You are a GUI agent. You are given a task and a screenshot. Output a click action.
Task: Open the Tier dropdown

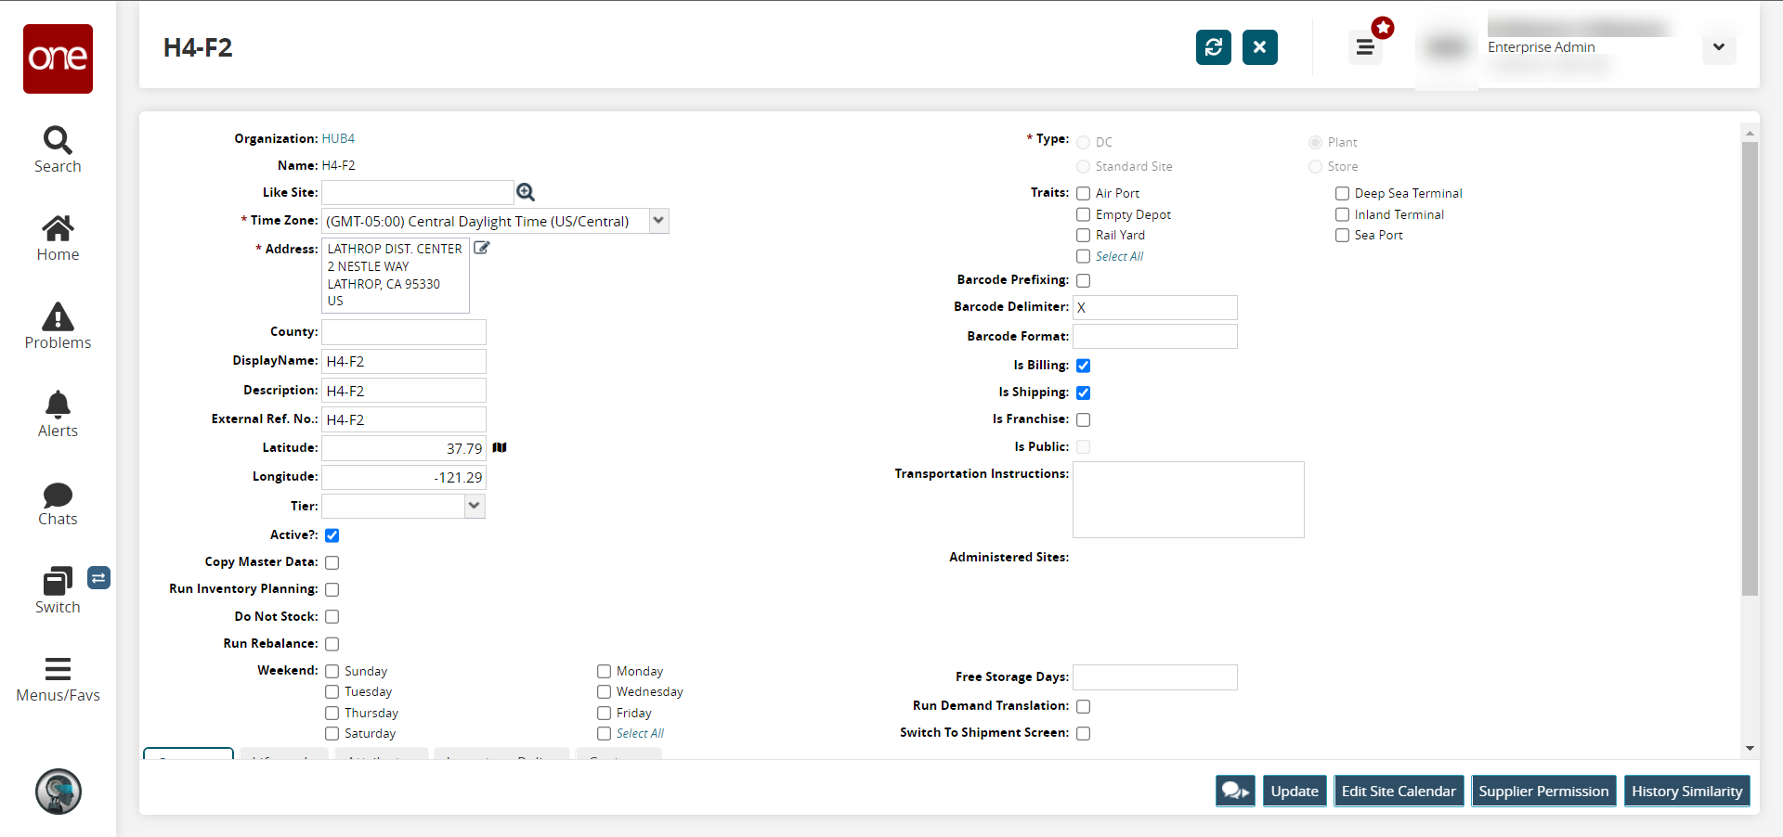point(475,506)
